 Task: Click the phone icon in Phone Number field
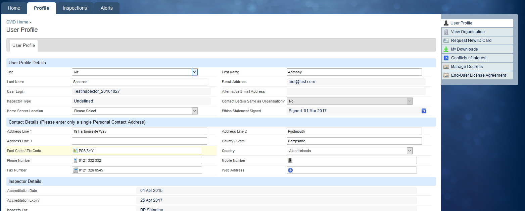pyautogui.click(x=75, y=160)
